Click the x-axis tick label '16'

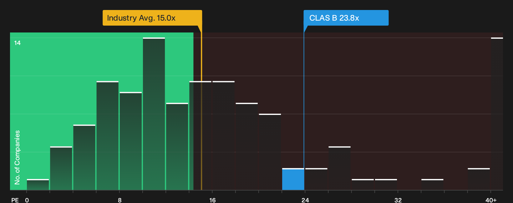[212, 200]
